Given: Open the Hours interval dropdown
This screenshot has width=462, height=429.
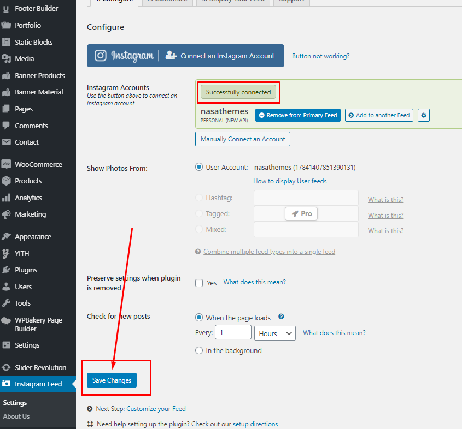Looking at the screenshot, I should [x=275, y=333].
